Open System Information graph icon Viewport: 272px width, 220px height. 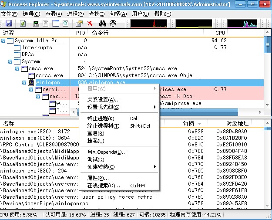(x=36, y=23)
